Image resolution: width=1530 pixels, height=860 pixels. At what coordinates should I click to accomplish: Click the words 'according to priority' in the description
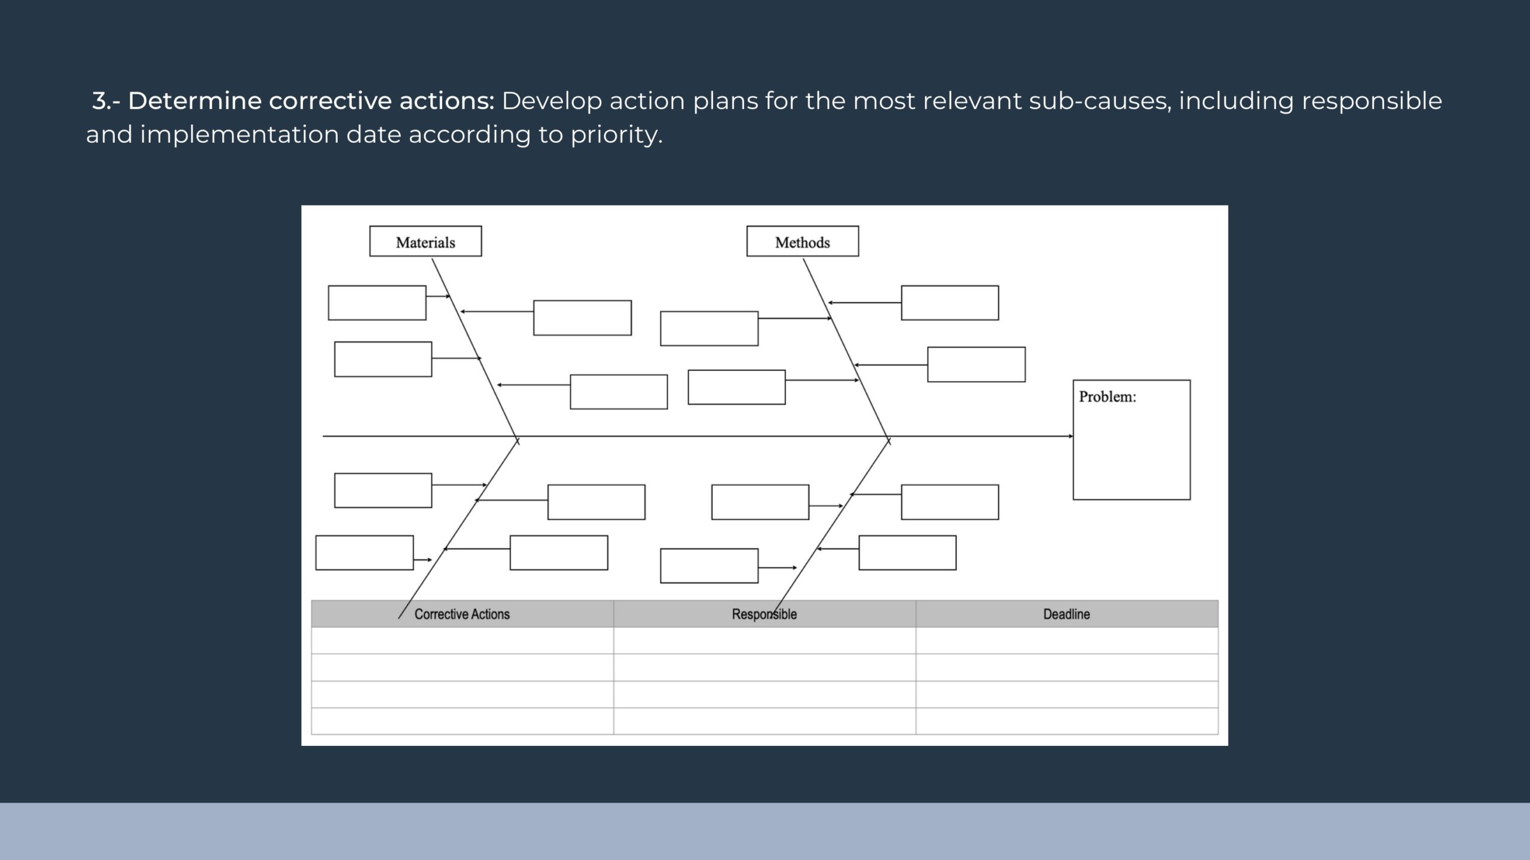pos(535,134)
